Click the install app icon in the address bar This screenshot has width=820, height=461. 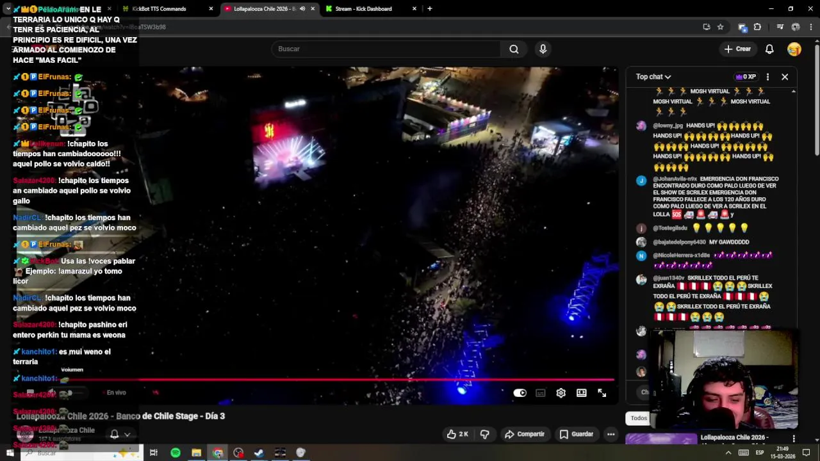click(x=707, y=27)
